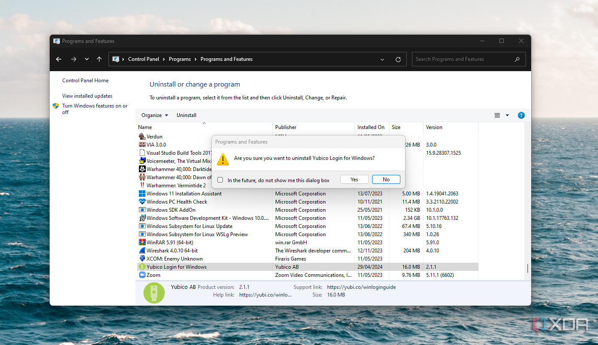Expand the view options dropdown arrow
598x345 pixels.
(508, 115)
